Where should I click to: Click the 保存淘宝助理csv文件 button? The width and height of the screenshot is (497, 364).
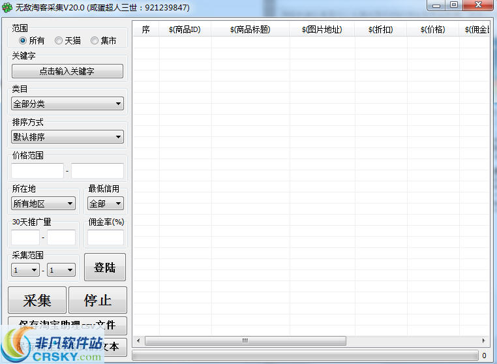[67, 326]
